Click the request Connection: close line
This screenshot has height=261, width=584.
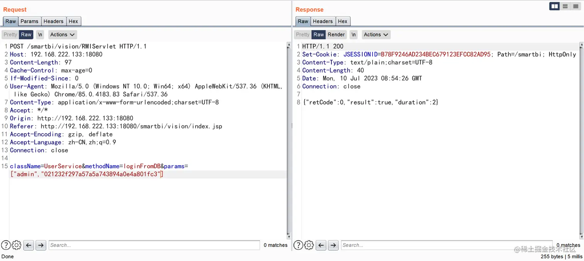(39, 150)
